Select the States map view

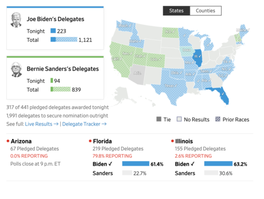point(176,11)
